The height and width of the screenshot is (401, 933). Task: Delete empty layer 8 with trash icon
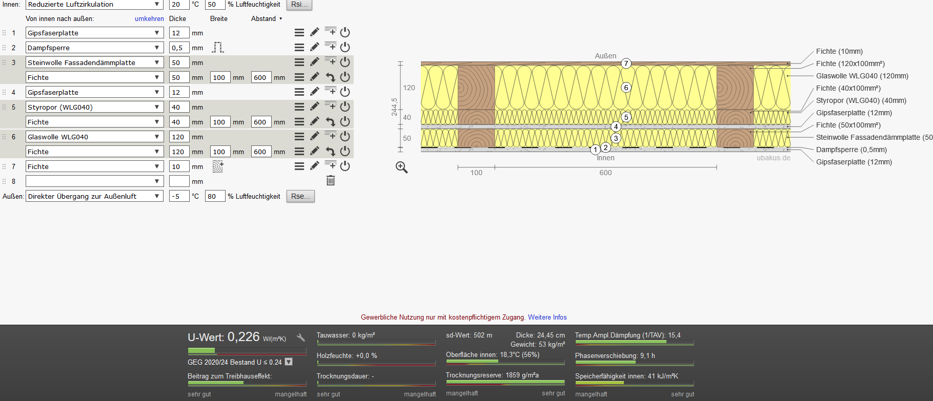331,181
